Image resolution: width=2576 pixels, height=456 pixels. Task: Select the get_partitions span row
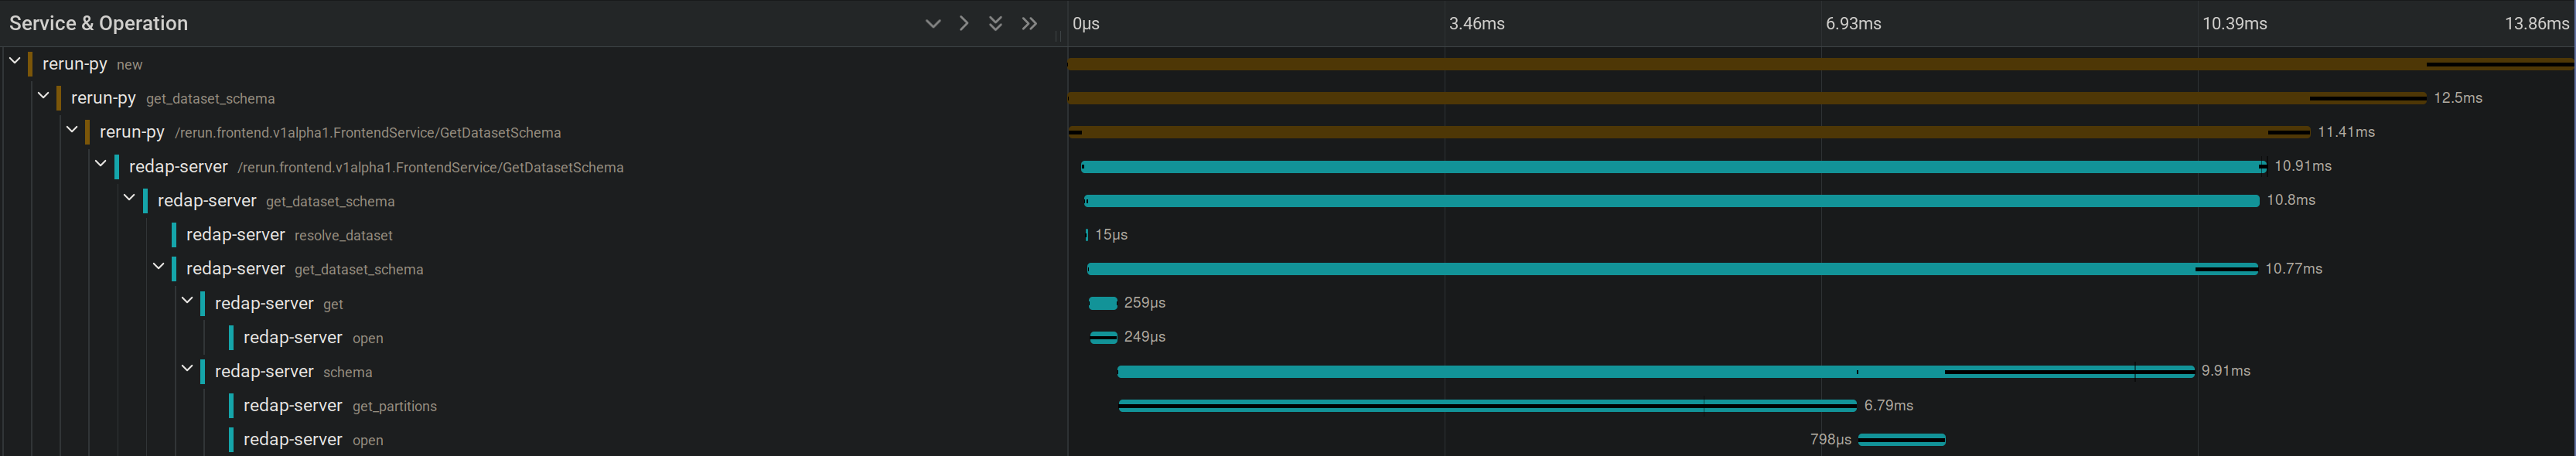pos(340,406)
